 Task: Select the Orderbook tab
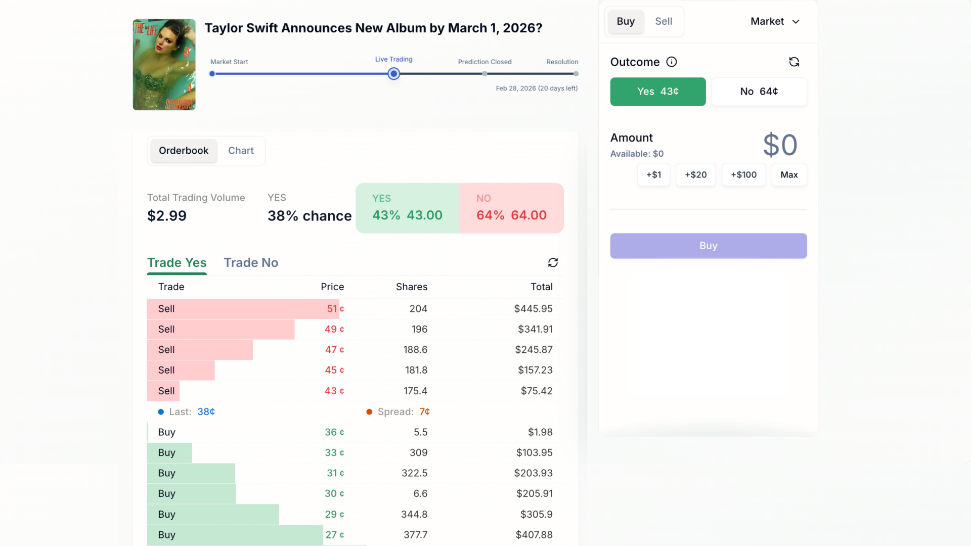184,151
